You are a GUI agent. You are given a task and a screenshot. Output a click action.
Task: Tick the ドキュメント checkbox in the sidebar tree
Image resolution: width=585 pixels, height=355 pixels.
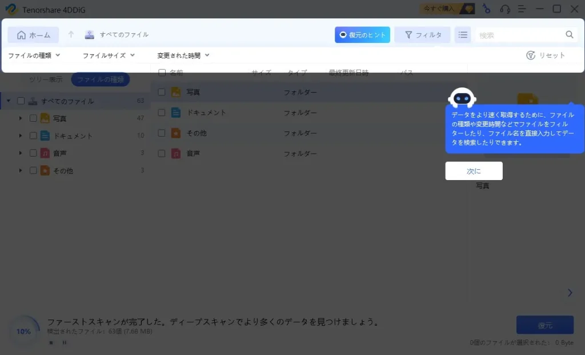click(33, 136)
